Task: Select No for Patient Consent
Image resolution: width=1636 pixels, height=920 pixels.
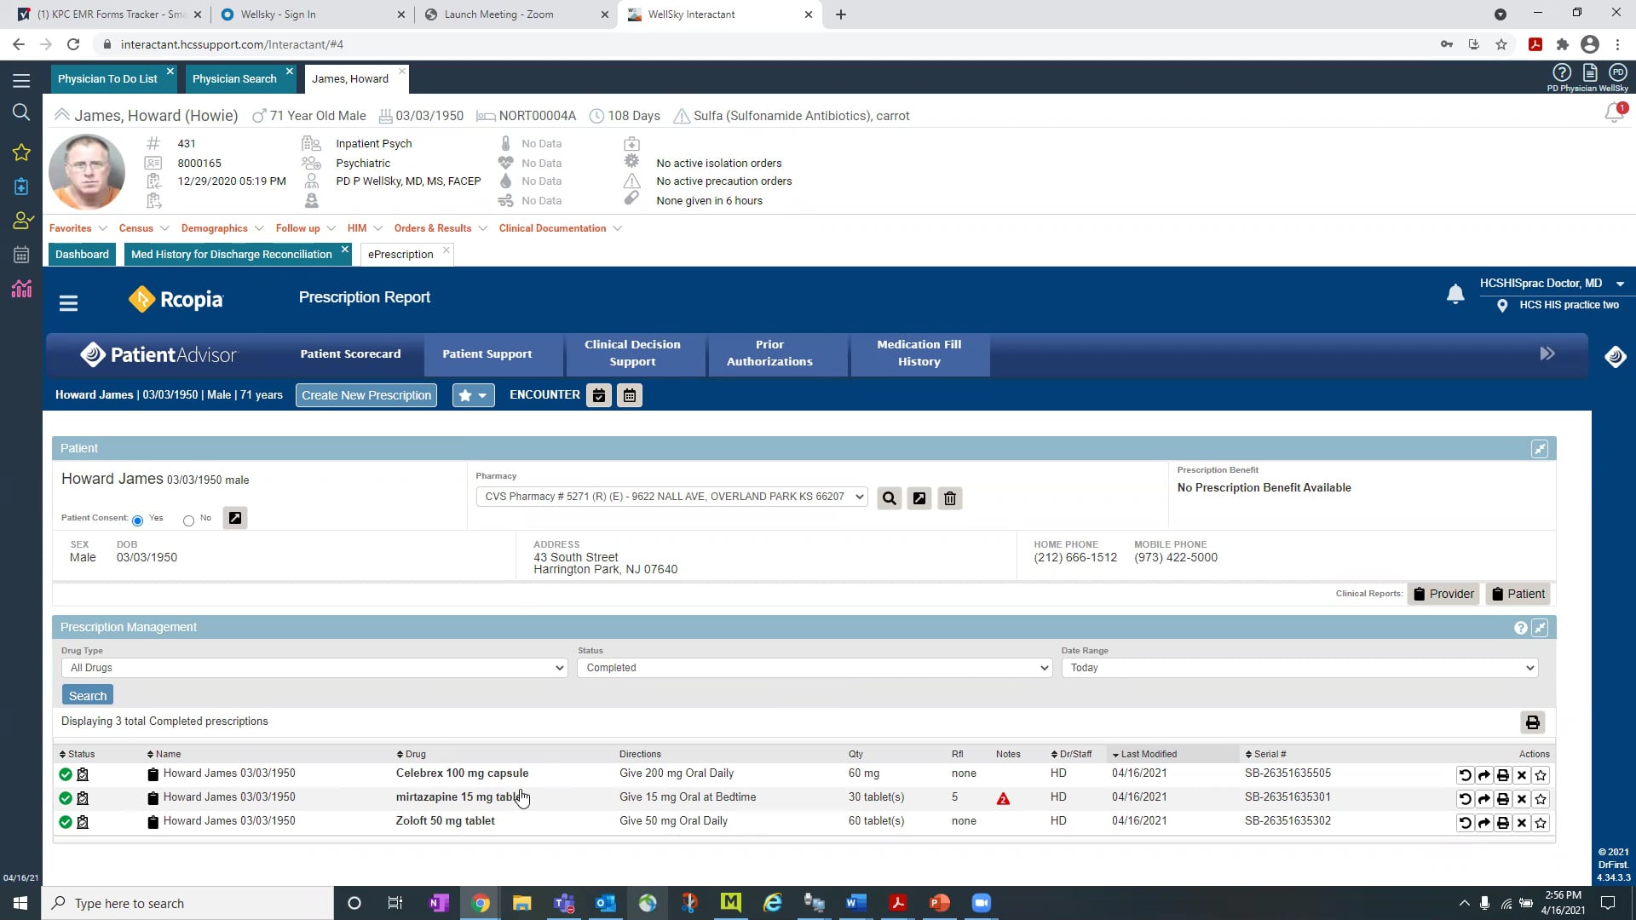Action: 188,520
